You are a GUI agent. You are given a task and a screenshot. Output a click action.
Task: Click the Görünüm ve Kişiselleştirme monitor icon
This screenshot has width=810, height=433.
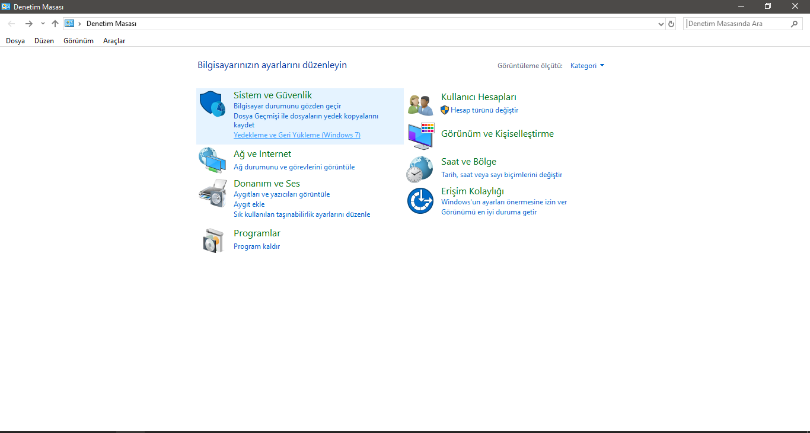tap(421, 136)
